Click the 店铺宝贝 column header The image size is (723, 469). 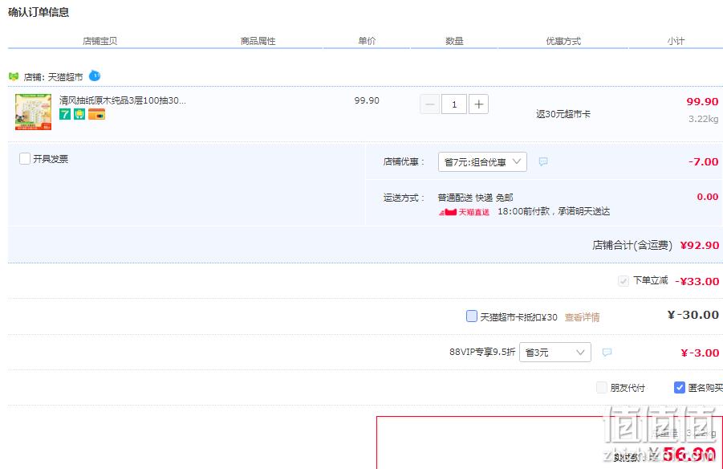click(100, 41)
